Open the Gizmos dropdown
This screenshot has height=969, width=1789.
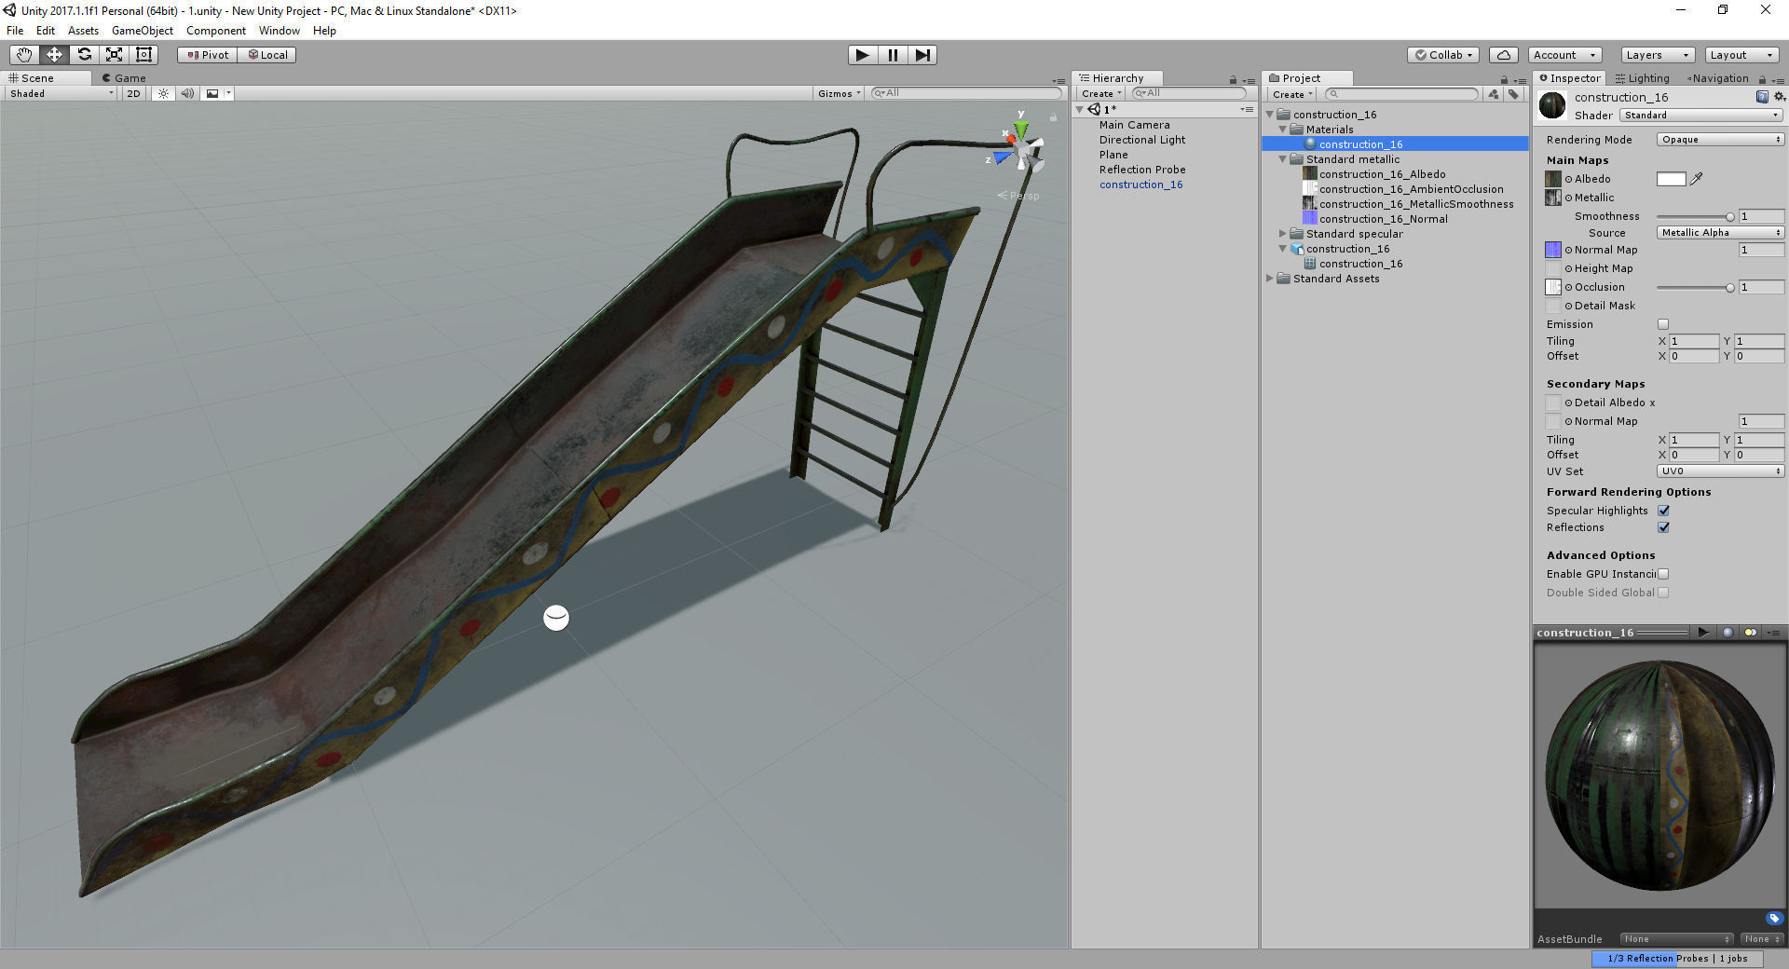(839, 93)
